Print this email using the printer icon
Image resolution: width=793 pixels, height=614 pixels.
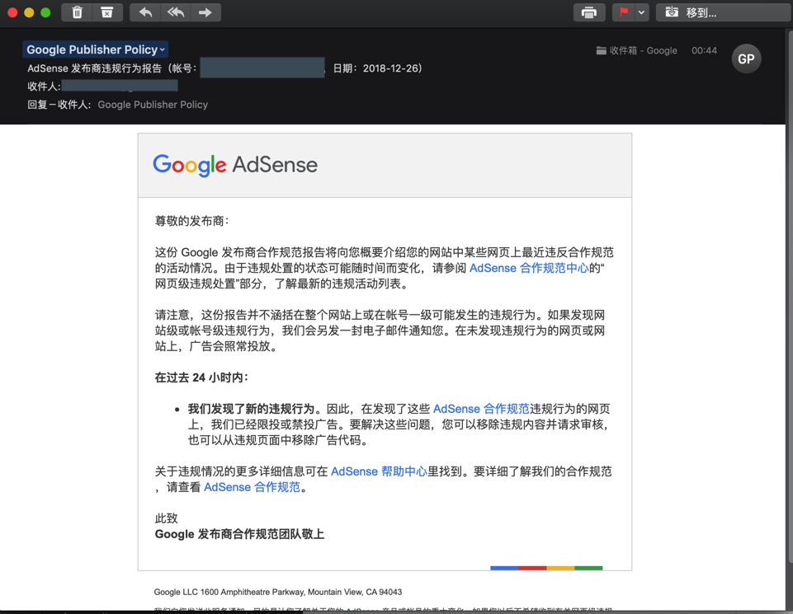tap(589, 12)
